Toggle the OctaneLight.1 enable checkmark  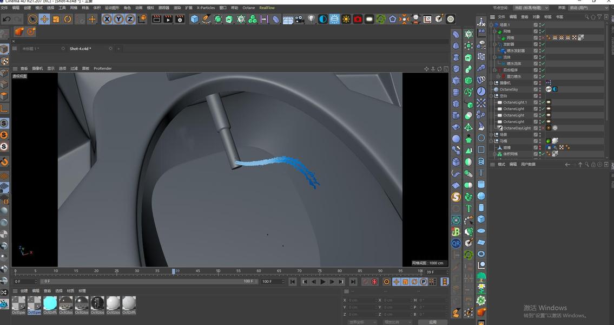coord(543,102)
